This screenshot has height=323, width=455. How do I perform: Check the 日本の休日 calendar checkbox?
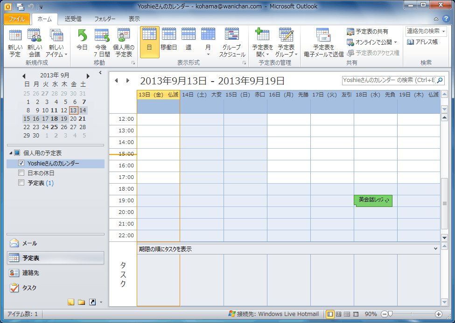[x=21, y=173]
